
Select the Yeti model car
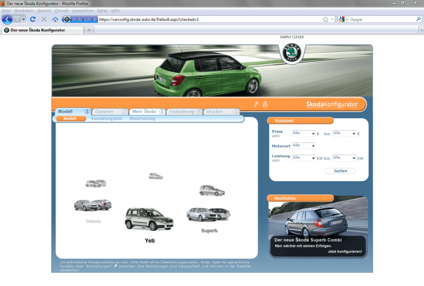pyautogui.click(x=149, y=219)
